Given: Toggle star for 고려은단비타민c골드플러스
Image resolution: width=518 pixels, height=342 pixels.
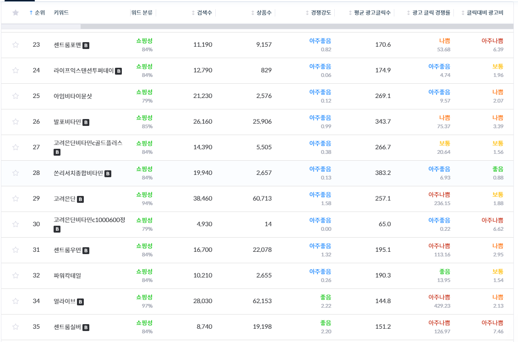Looking at the screenshot, I should 16,147.
